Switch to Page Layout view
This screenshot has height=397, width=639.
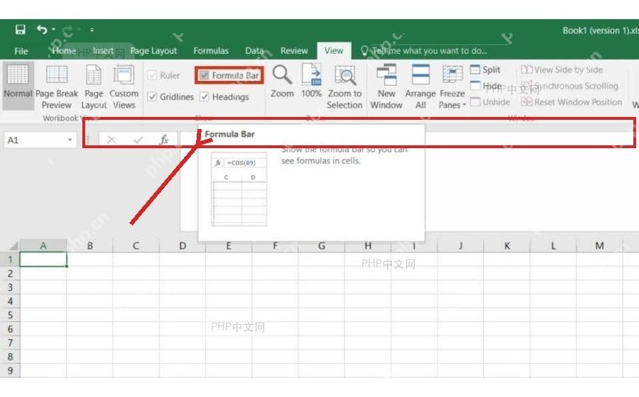(94, 86)
